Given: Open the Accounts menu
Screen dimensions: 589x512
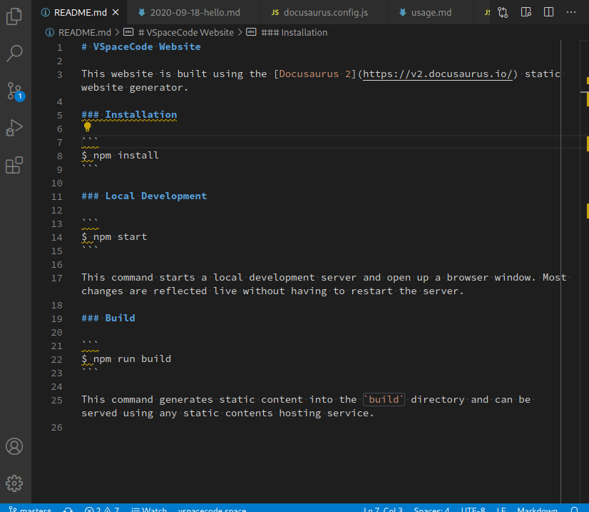Looking at the screenshot, I should [x=14, y=446].
